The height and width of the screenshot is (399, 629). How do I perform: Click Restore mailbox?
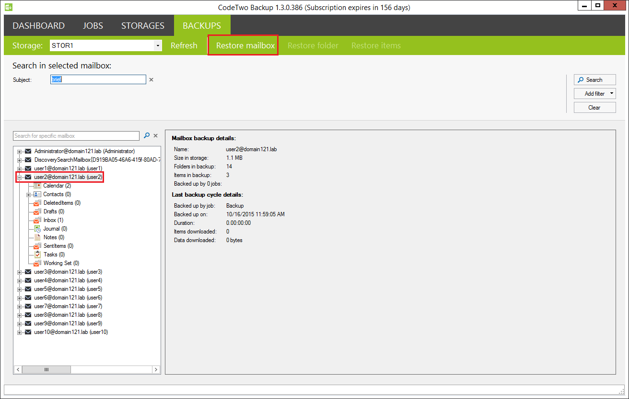point(245,45)
